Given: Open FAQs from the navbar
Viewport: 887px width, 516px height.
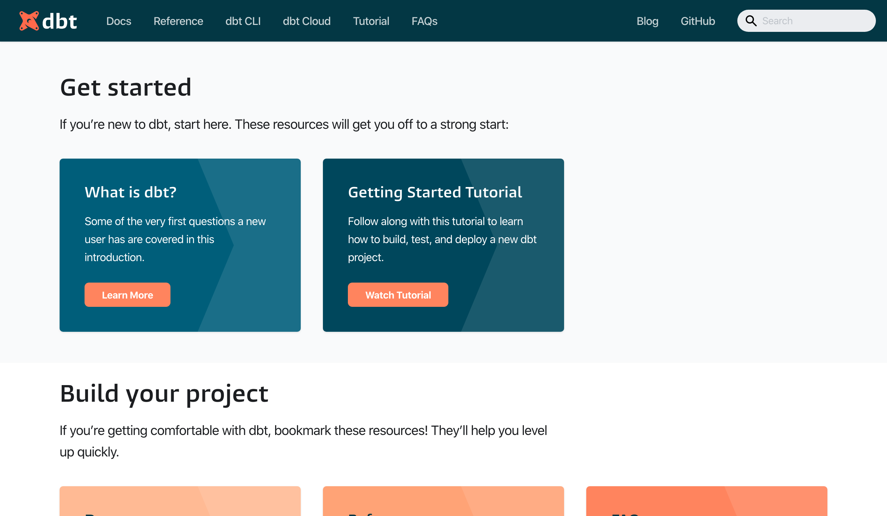Looking at the screenshot, I should (424, 21).
